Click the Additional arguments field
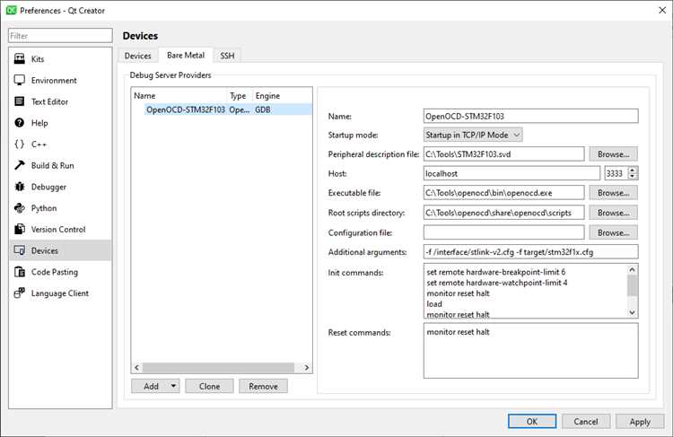Viewport: 673px width, 437px height. tap(530, 252)
